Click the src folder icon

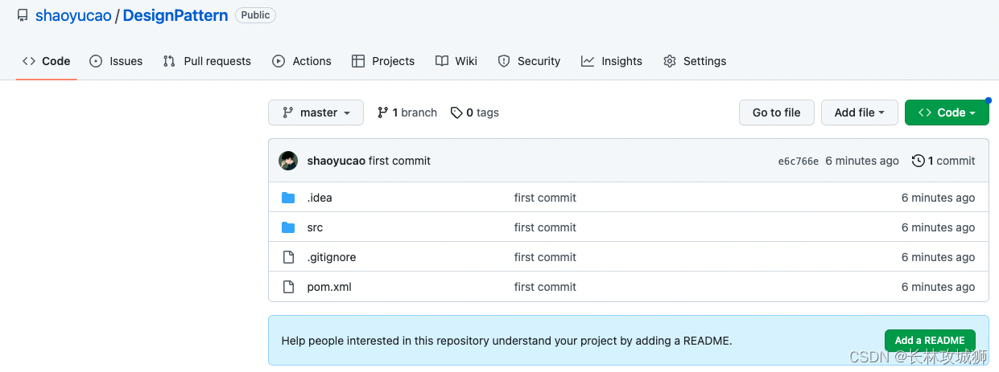coord(288,227)
